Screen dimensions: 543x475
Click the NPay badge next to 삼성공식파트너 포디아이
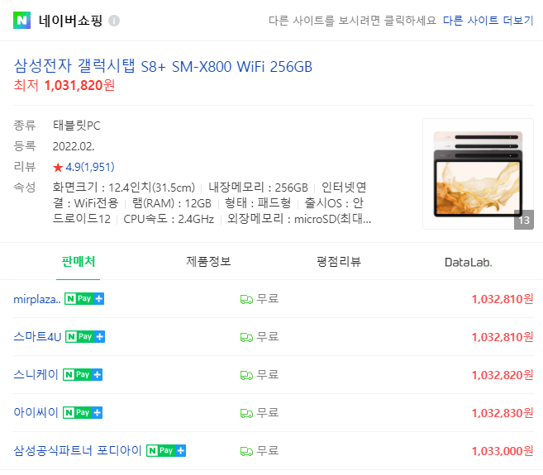(166, 451)
